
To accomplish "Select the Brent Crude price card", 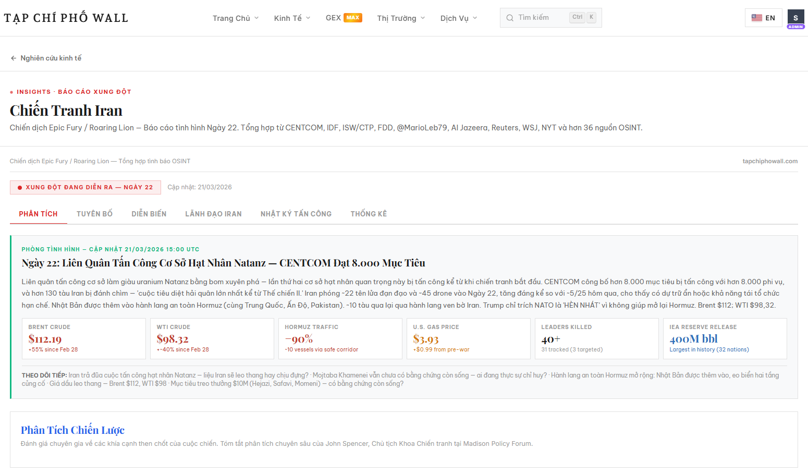I will pyautogui.click(x=83, y=338).
